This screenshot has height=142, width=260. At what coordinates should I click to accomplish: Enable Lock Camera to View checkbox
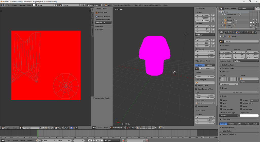pyautogui.click(x=196, y=89)
